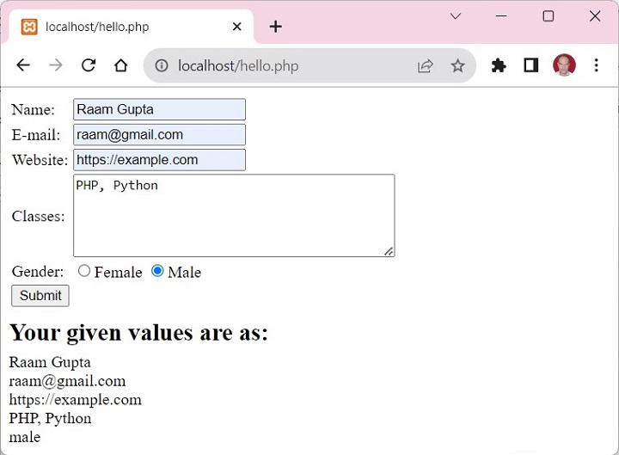Click the 'Male' option label
This screenshot has height=455, width=619.
184,272
